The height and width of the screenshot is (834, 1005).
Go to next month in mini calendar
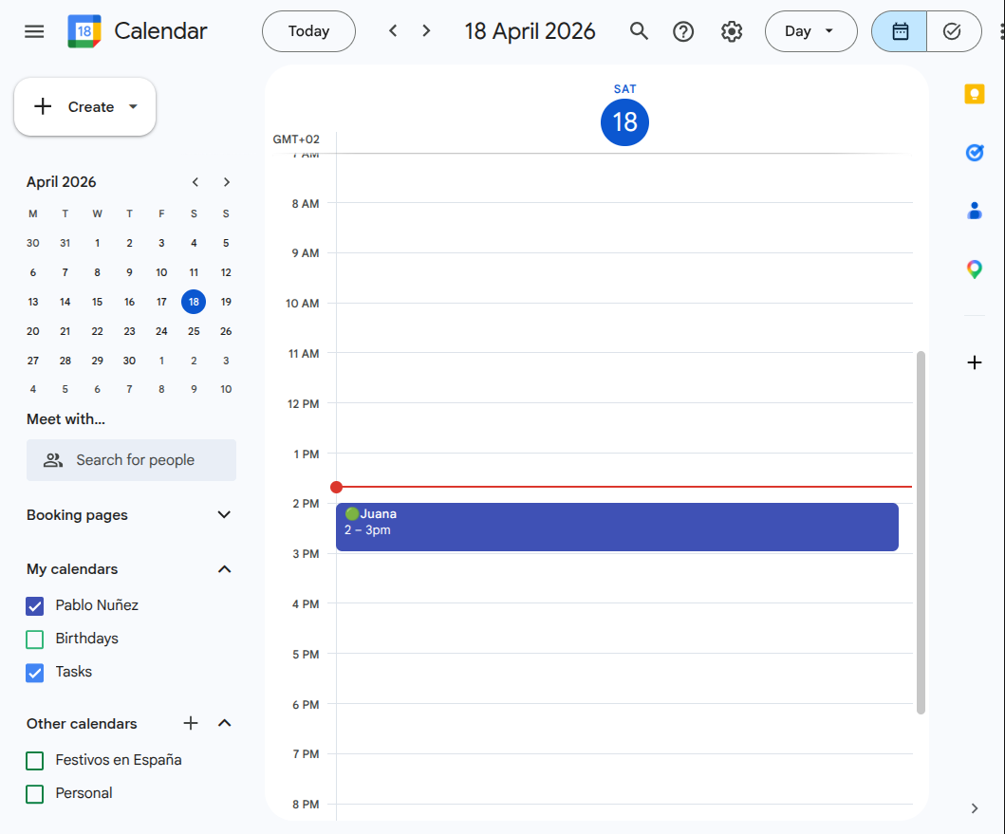pyautogui.click(x=227, y=181)
